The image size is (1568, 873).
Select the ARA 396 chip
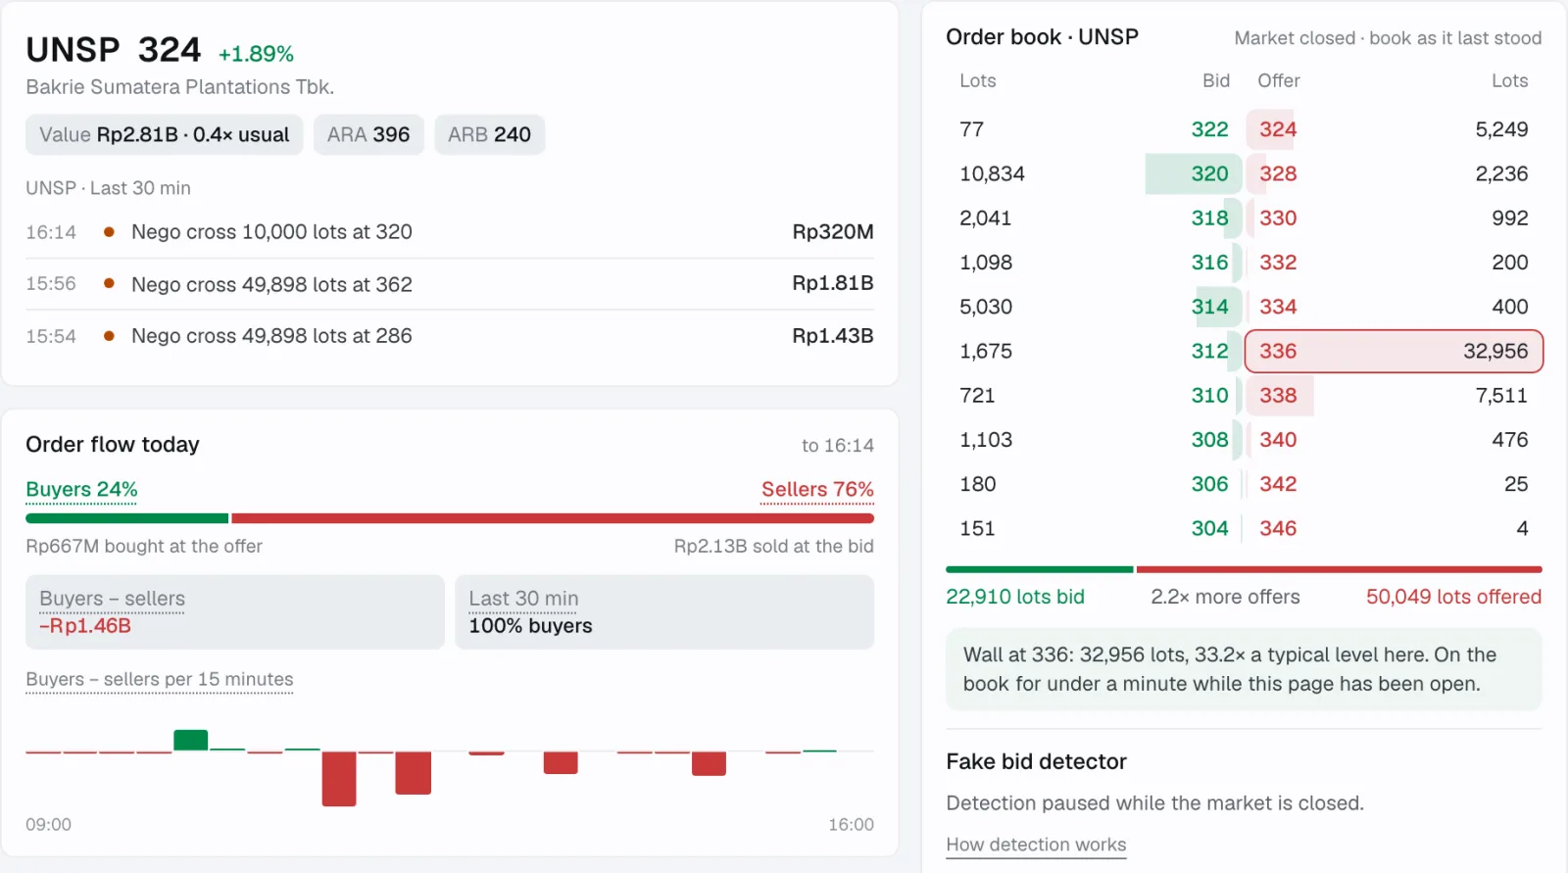(368, 134)
